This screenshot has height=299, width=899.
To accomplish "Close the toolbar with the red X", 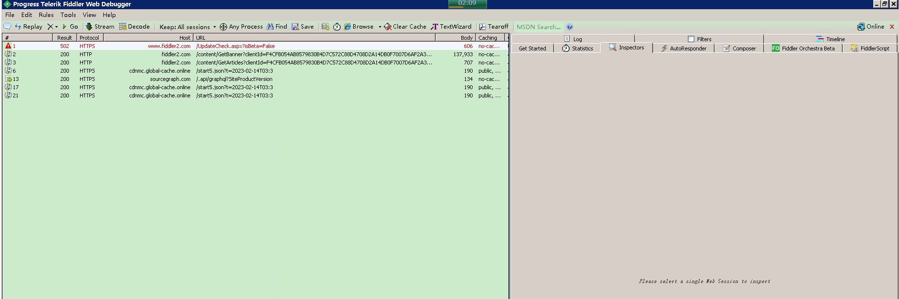I will [x=892, y=27].
